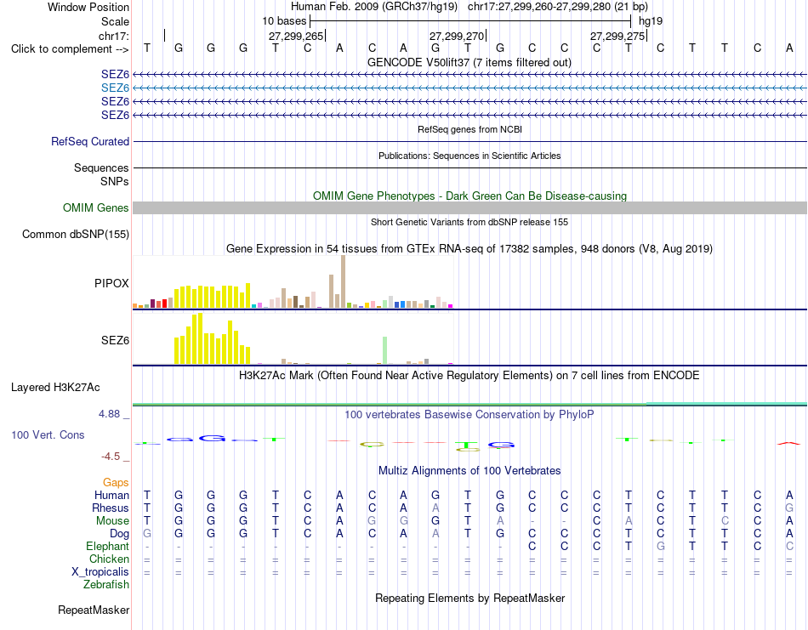Click the 'hg19' assembly label beside scale
The height and width of the screenshot is (630, 808).
coord(651,21)
